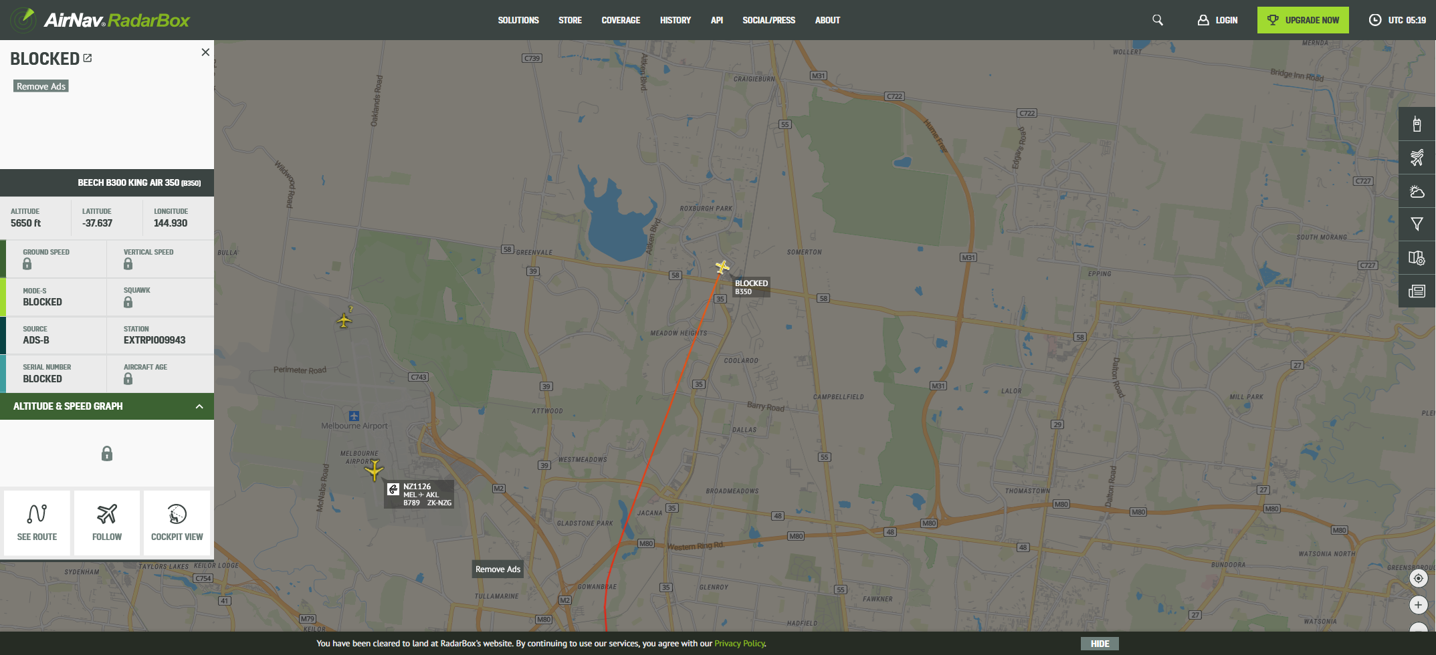1436x655 pixels.
Task: Click the AirNav RadarBox logo
Action: [x=101, y=20]
